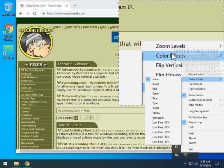
Task: Click the Chrome icon in taskbar
Action: point(27,163)
